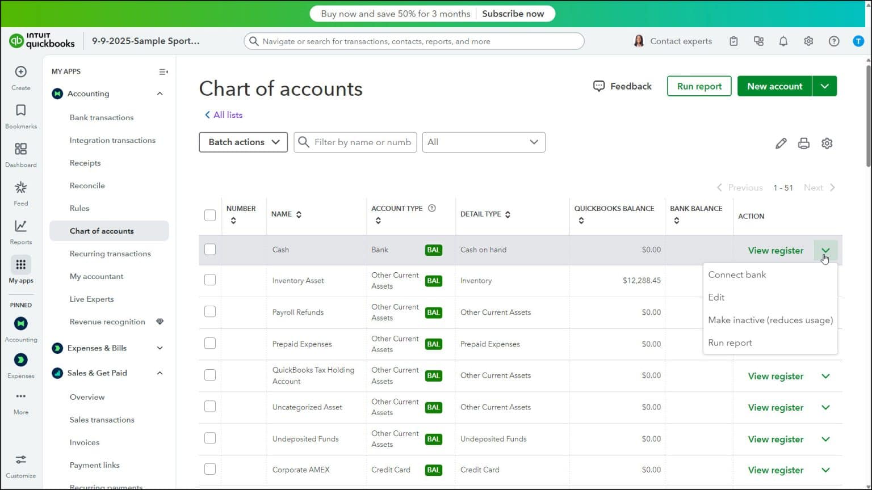This screenshot has width=872, height=490.
Task: Select Edit from the action menu
Action: 770,297
